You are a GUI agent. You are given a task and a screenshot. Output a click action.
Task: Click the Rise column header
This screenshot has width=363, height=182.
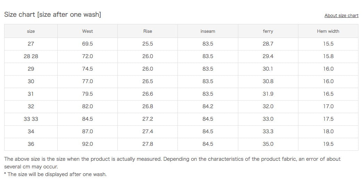click(x=148, y=31)
